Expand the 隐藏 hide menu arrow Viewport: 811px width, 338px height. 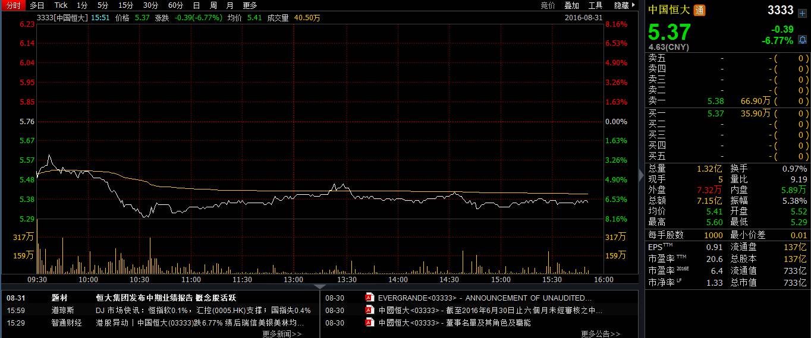pos(634,5)
